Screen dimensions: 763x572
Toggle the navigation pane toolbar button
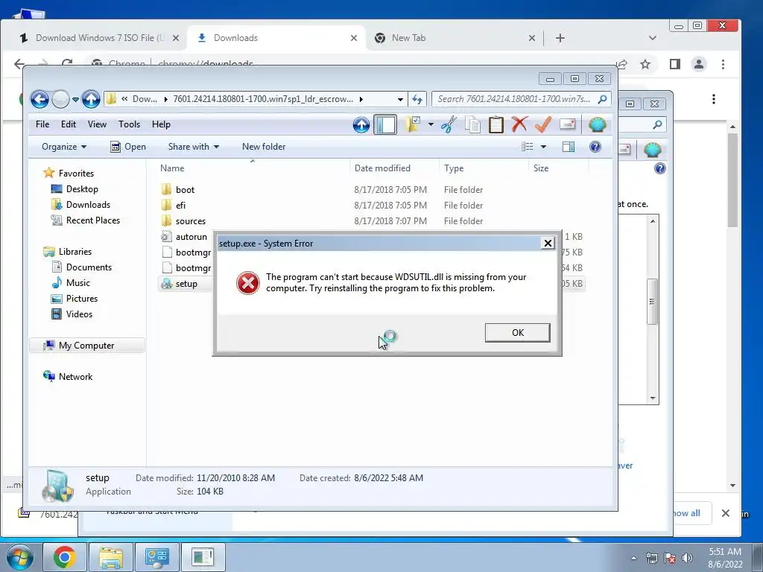coord(385,125)
